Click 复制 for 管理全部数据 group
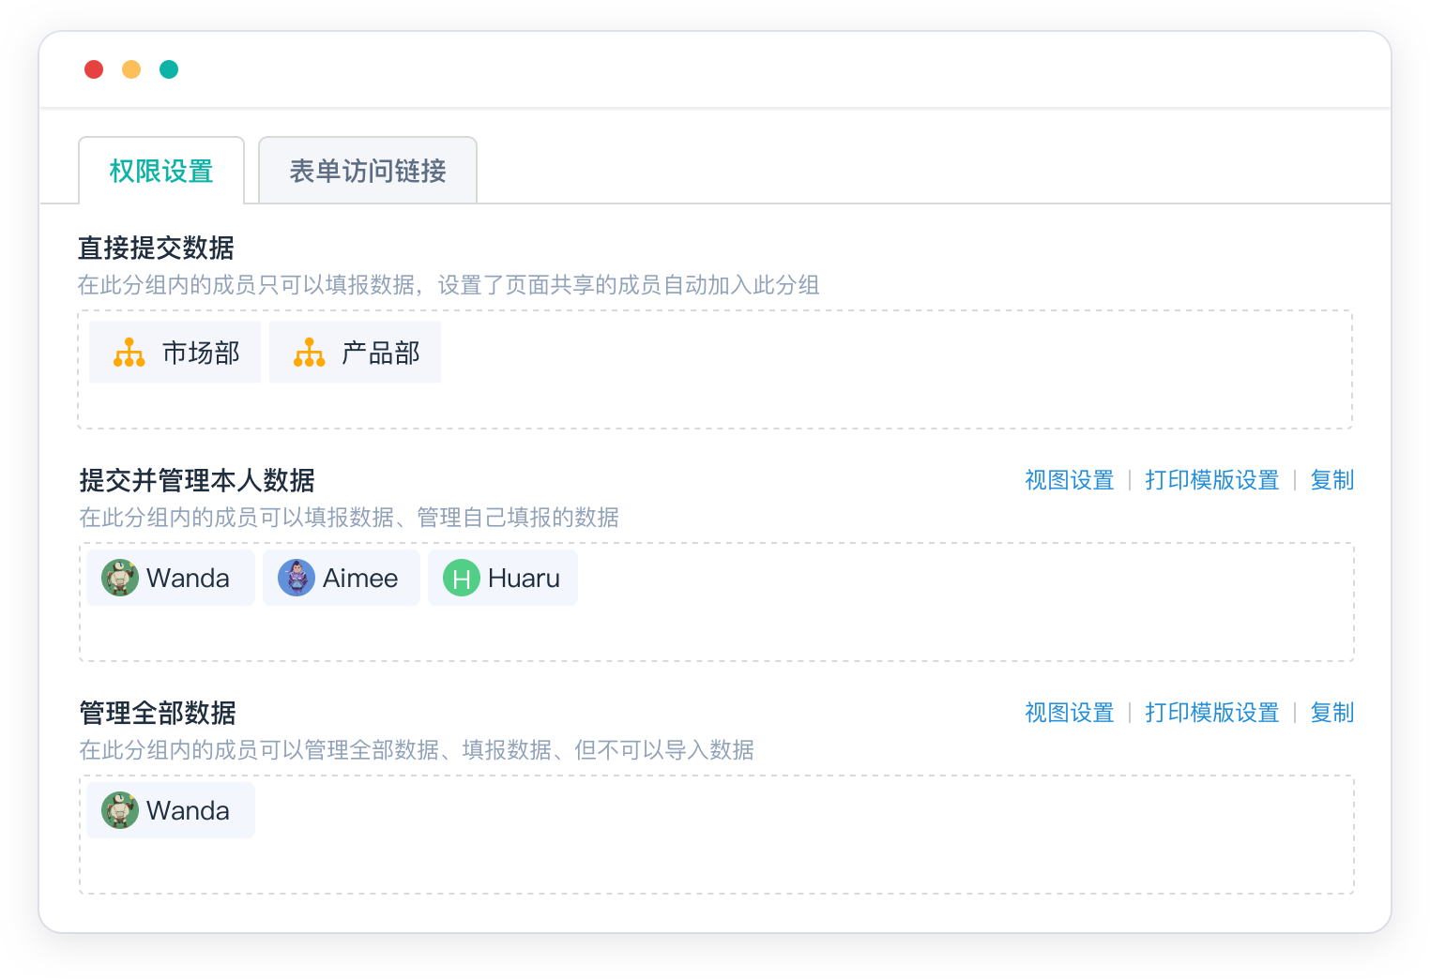Image resolution: width=1430 pixels, height=979 pixels. 1331,713
